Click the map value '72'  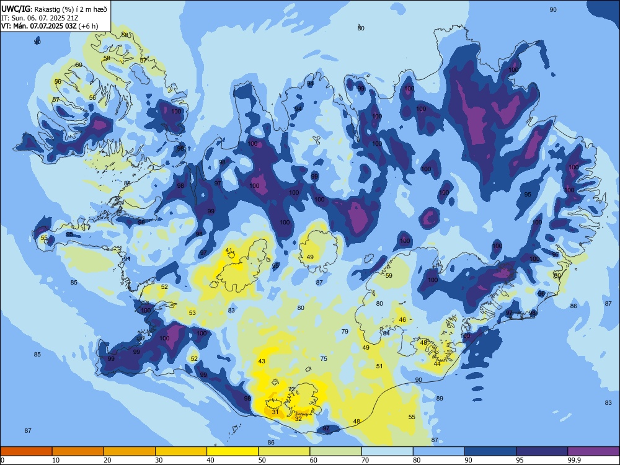pyautogui.click(x=291, y=389)
